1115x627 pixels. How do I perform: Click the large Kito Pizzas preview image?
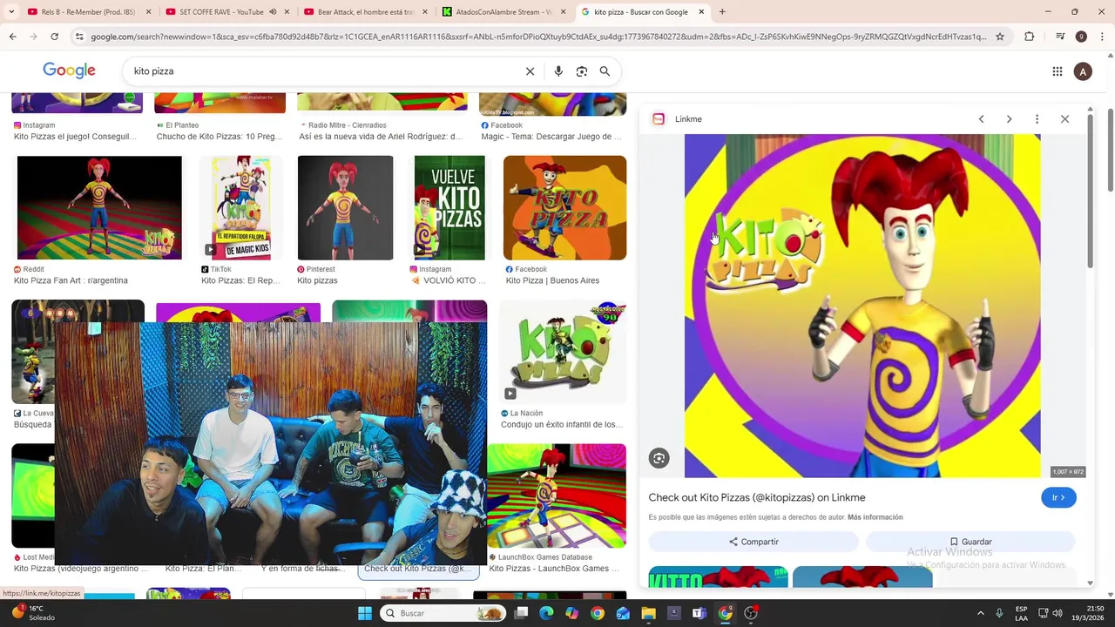[862, 306]
